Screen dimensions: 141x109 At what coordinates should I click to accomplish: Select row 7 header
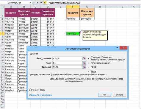[x=2, y=34]
